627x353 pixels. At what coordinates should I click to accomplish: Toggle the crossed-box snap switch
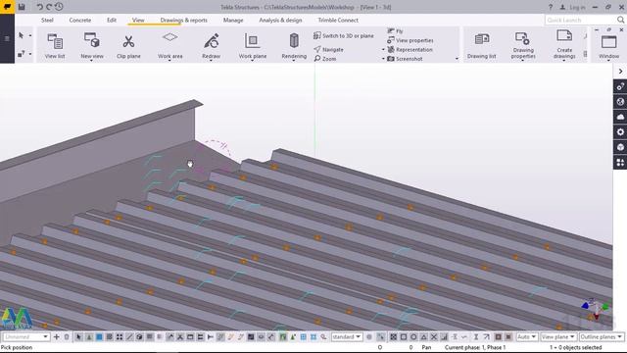click(394, 337)
